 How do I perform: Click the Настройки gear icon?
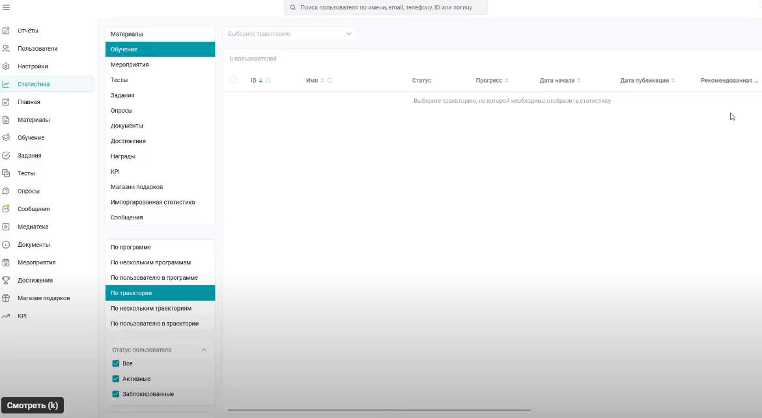pos(6,66)
